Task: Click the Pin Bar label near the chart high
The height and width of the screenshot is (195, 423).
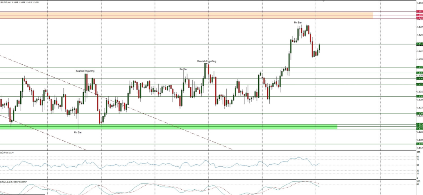Action: point(298,22)
